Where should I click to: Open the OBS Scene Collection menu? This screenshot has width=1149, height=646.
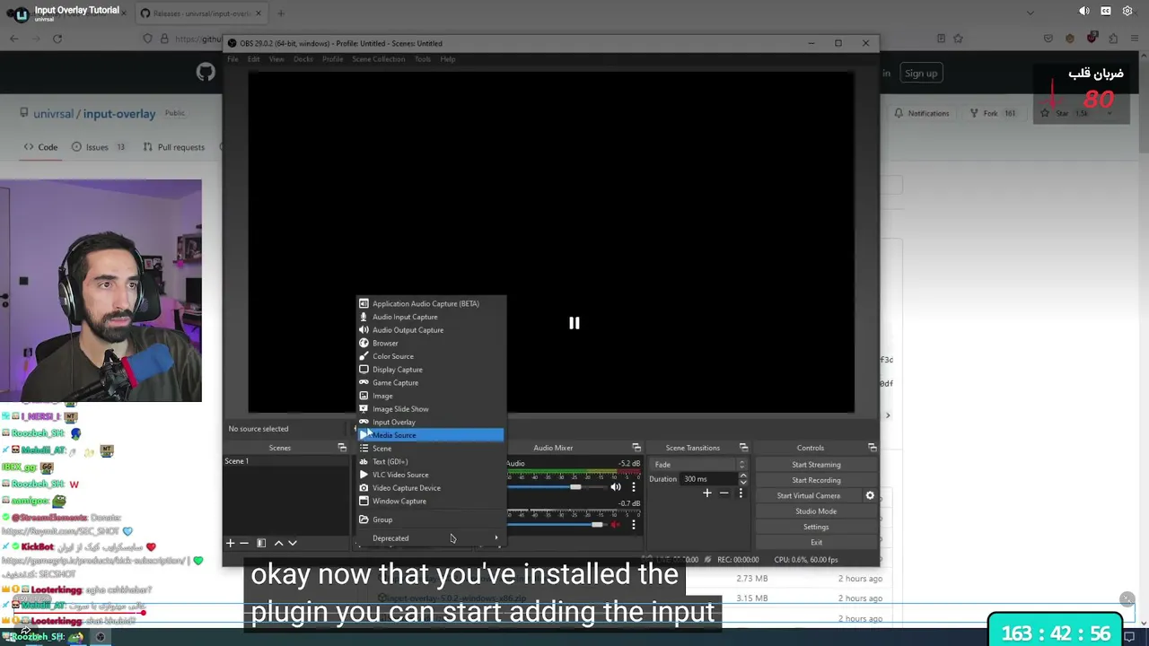(x=378, y=59)
